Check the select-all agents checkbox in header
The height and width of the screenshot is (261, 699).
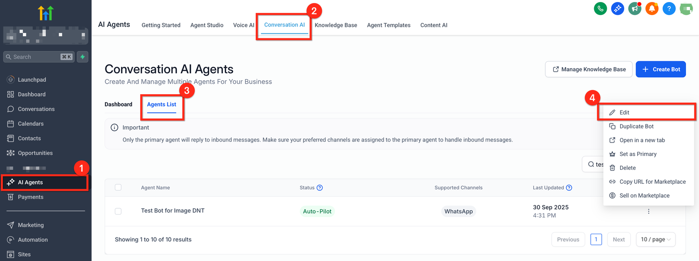118,187
